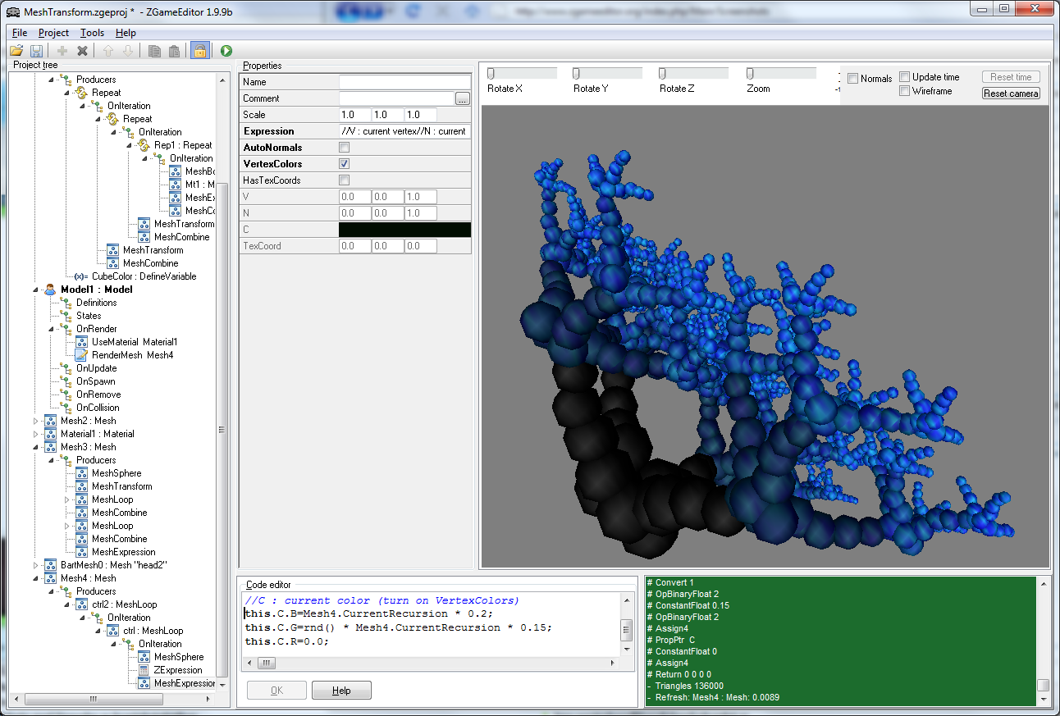Click the Reset camera button
The width and height of the screenshot is (1060, 716).
[1011, 93]
